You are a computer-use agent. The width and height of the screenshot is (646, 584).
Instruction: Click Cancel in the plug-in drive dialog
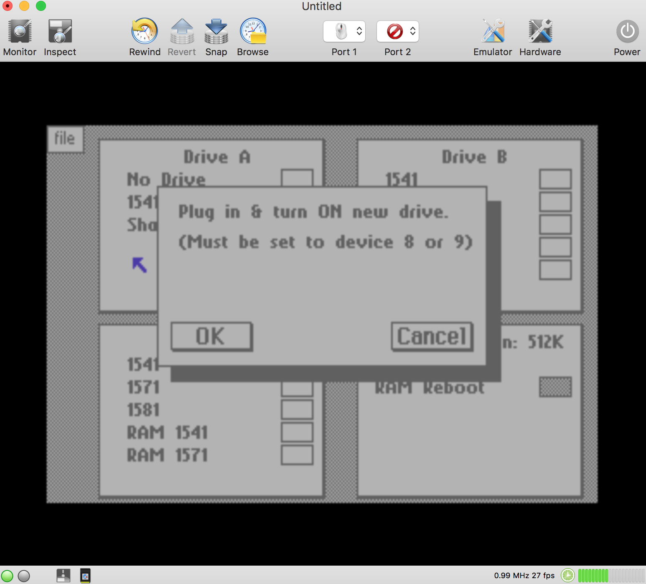pyautogui.click(x=432, y=336)
